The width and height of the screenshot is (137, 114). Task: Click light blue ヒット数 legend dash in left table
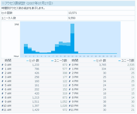(27, 61)
